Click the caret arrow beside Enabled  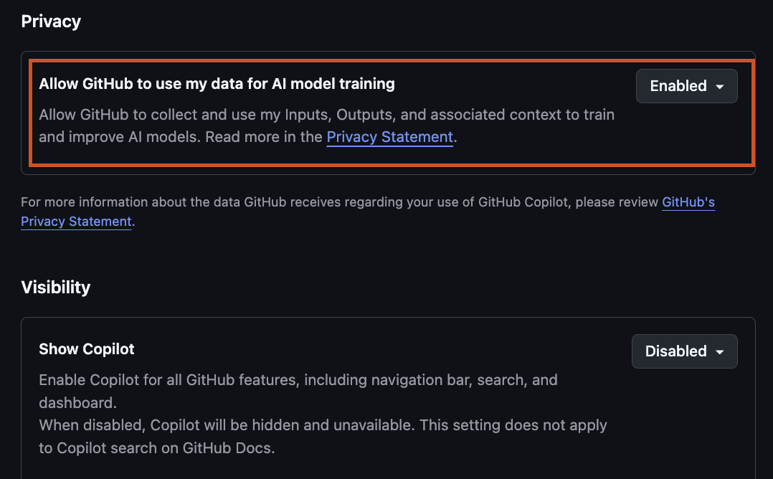[720, 87]
